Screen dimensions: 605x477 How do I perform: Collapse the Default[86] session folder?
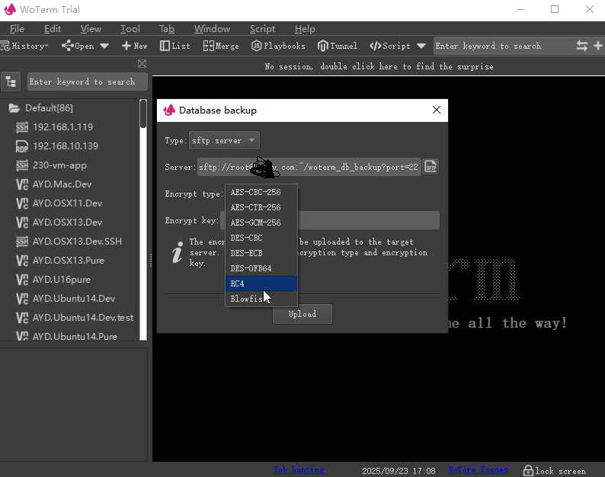(14, 108)
